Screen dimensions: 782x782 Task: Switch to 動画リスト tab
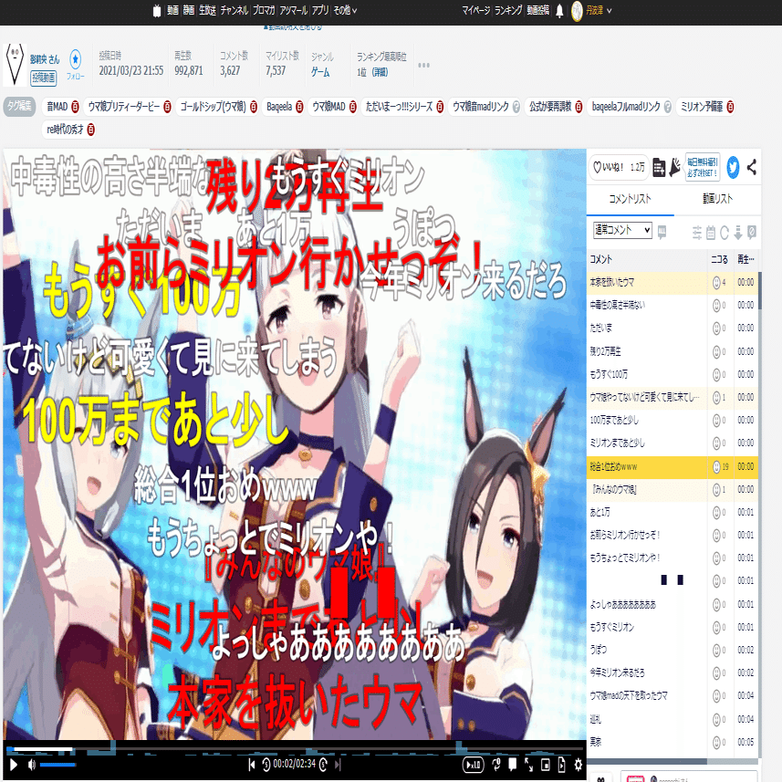(717, 199)
